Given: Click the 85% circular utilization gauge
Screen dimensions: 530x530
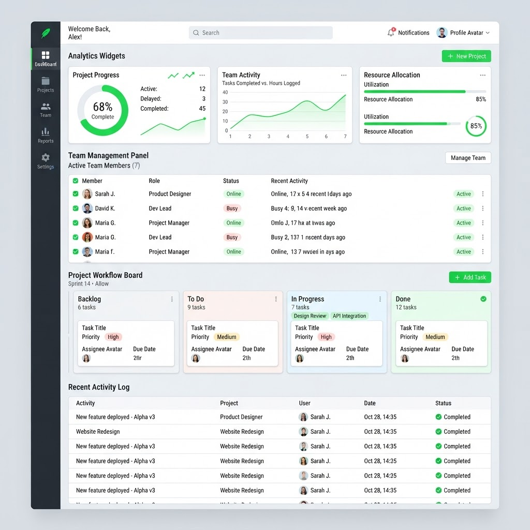Looking at the screenshot, I should pyautogui.click(x=476, y=126).
